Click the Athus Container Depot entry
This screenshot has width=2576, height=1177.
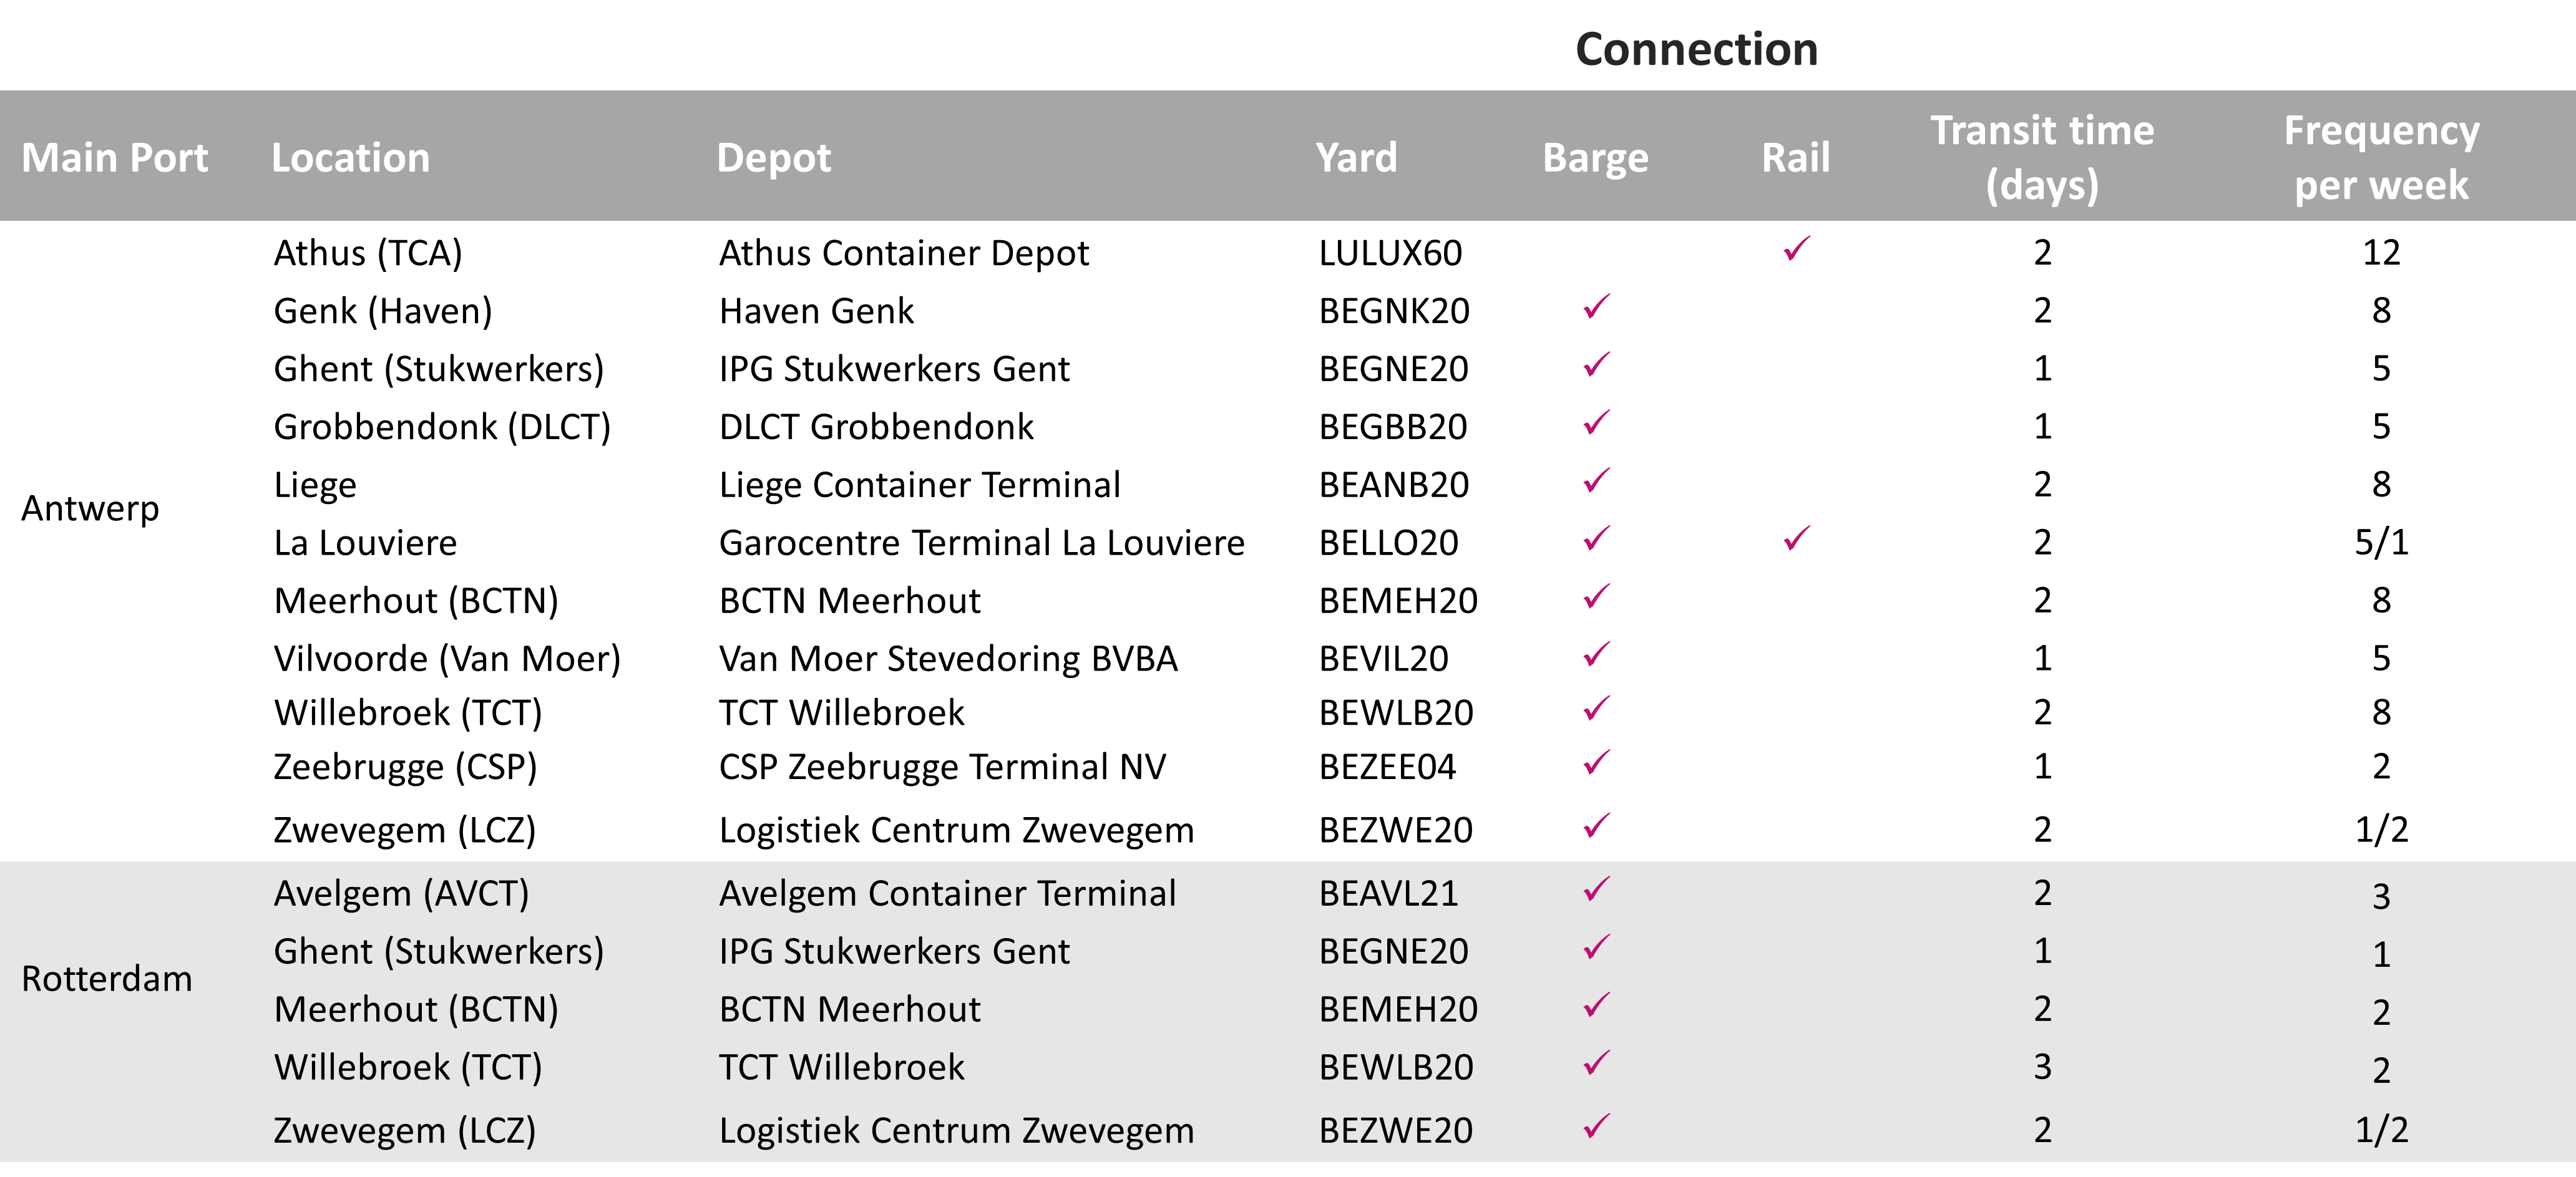coord(903,253)
